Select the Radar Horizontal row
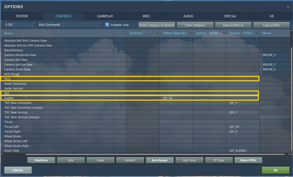Screen dimensions: 293x177 tap(146, 84)
